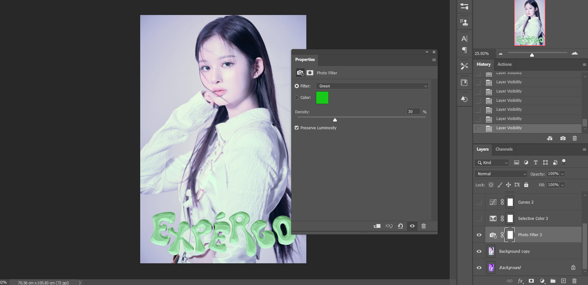This screenshot has height=285, width=588.
Task: Filter layers panel for shape layers
Action: coord(545,162)
